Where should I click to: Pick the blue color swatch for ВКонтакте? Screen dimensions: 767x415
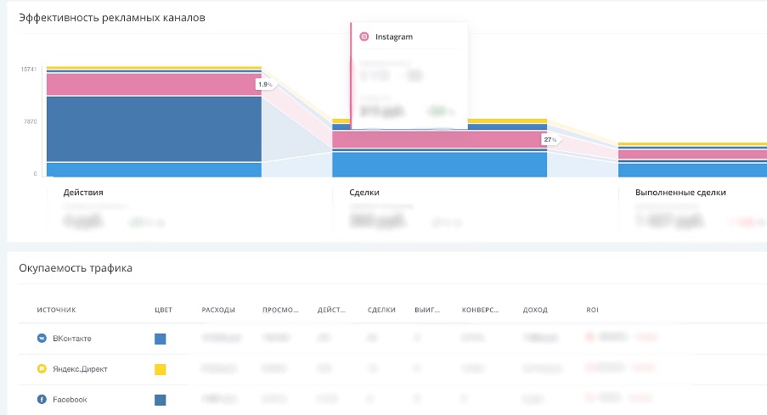point(160,339)
